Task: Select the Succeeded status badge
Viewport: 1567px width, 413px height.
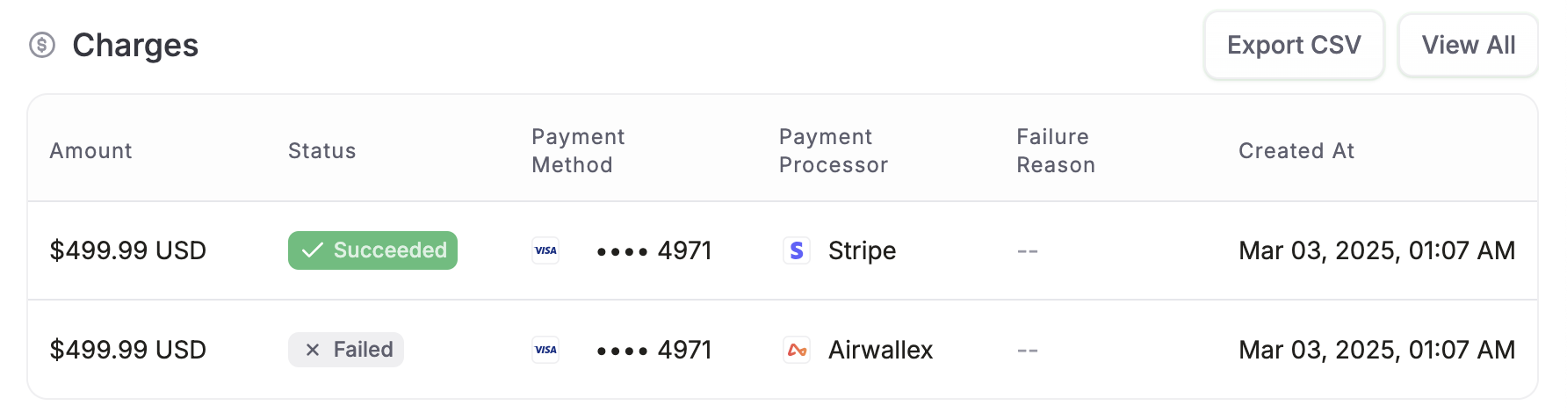Action: pos(372,250)
